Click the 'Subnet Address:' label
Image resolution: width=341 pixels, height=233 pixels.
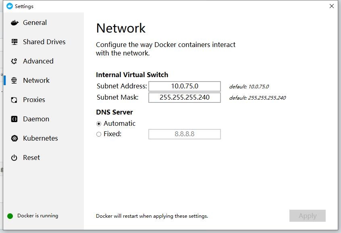[122, 86]
